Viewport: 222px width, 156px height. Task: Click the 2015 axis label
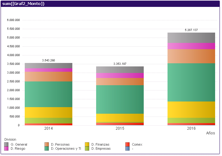coord(120,128)
